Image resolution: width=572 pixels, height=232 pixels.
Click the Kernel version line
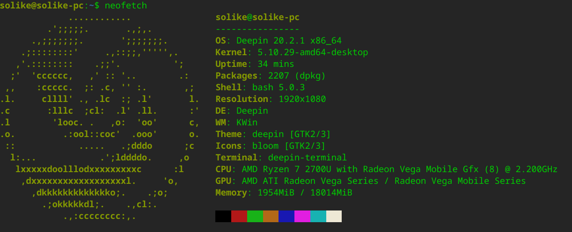pyautogui.click(x=292, y=52)
